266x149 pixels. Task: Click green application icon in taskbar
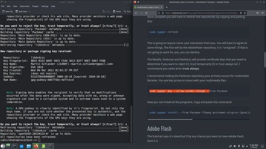coord(43,146)
